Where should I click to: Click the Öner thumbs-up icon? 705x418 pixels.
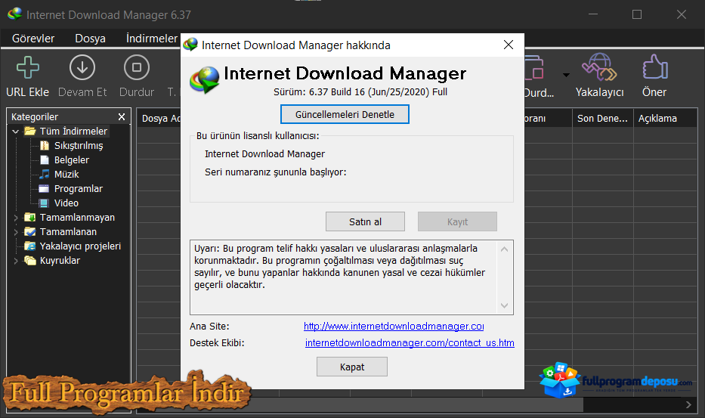[x=654, y=67]
